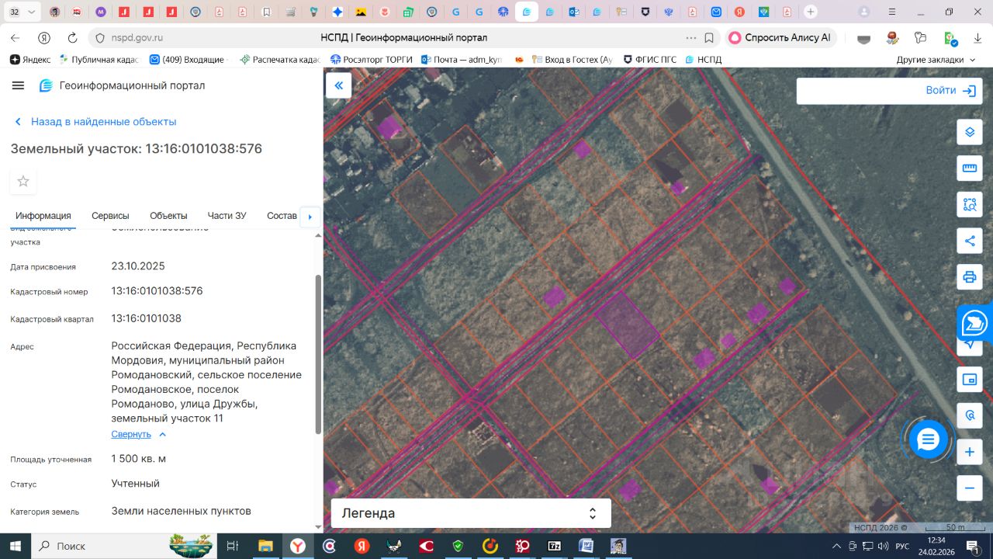
Task: Print the current map view
Action: pyautogui.click(x=969, y=277)
